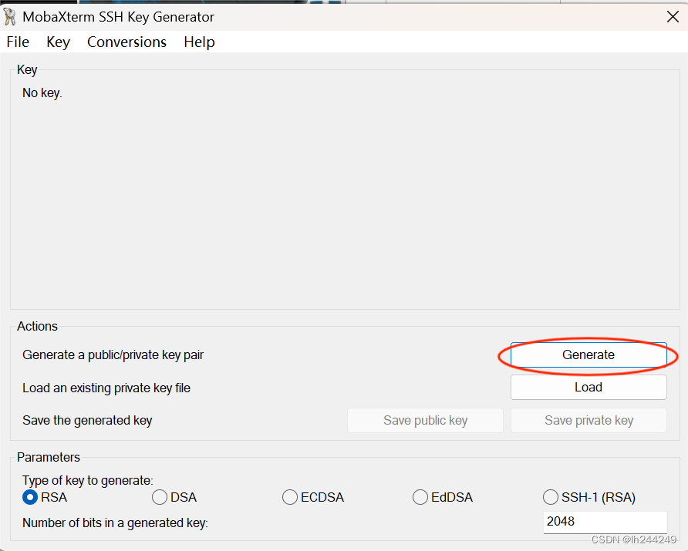
Task: Click 'Save the generated key' label
Action: pyautogui.click(x=87, y=420)
